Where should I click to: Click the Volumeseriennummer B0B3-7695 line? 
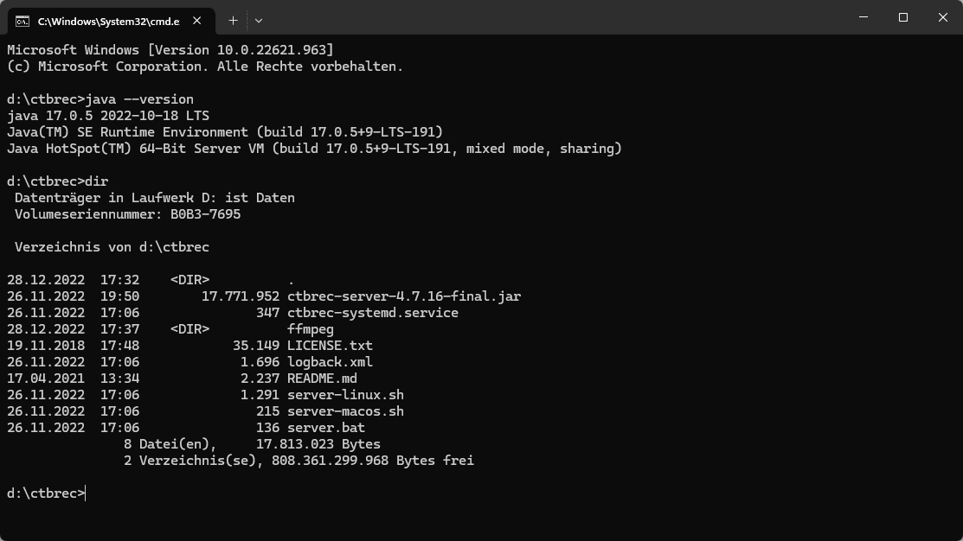pos(128,214)
